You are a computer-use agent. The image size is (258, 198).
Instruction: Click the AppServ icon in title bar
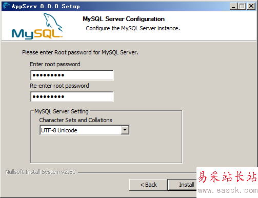pos(6,6)
